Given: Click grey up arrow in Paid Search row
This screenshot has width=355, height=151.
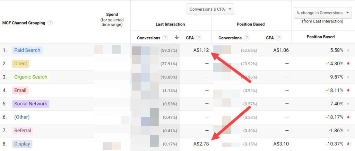Looking at the screenshot, I should click(x=348, y=50).
